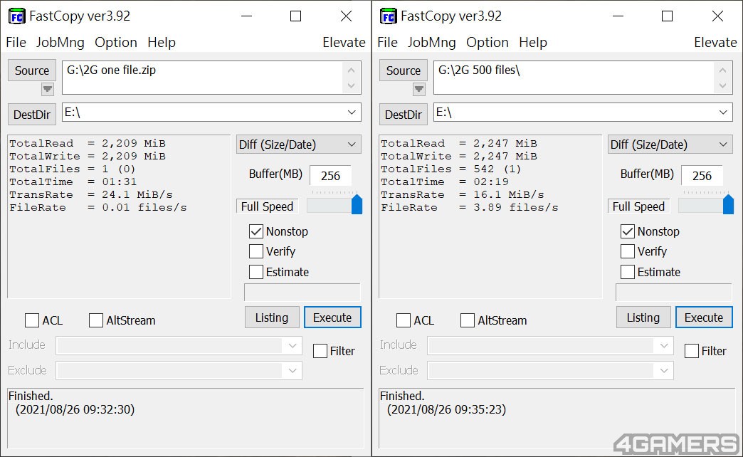Maximize the left FastCopy window
This screenshot has width=743, height=457.
[x=295, y=16]
